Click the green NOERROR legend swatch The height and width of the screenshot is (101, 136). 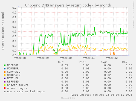click(x=5, y=65)
